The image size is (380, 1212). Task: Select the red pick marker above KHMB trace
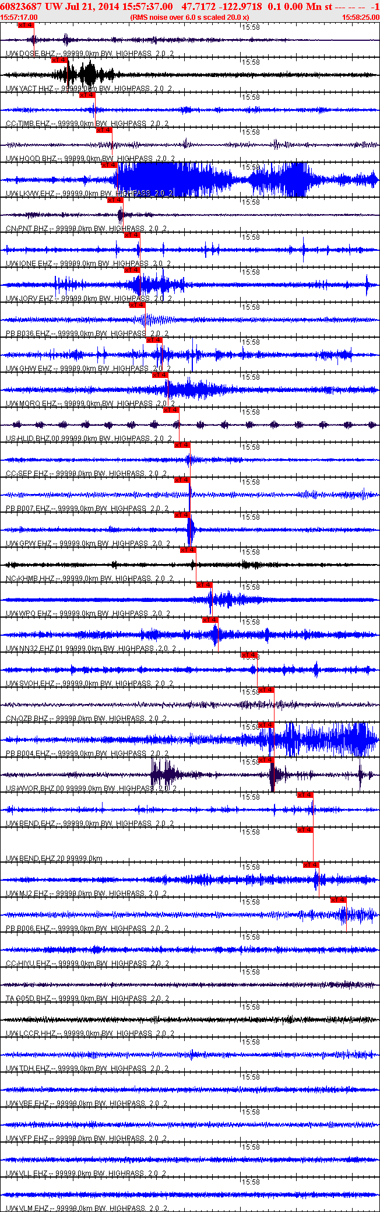[x=188, y=550]
